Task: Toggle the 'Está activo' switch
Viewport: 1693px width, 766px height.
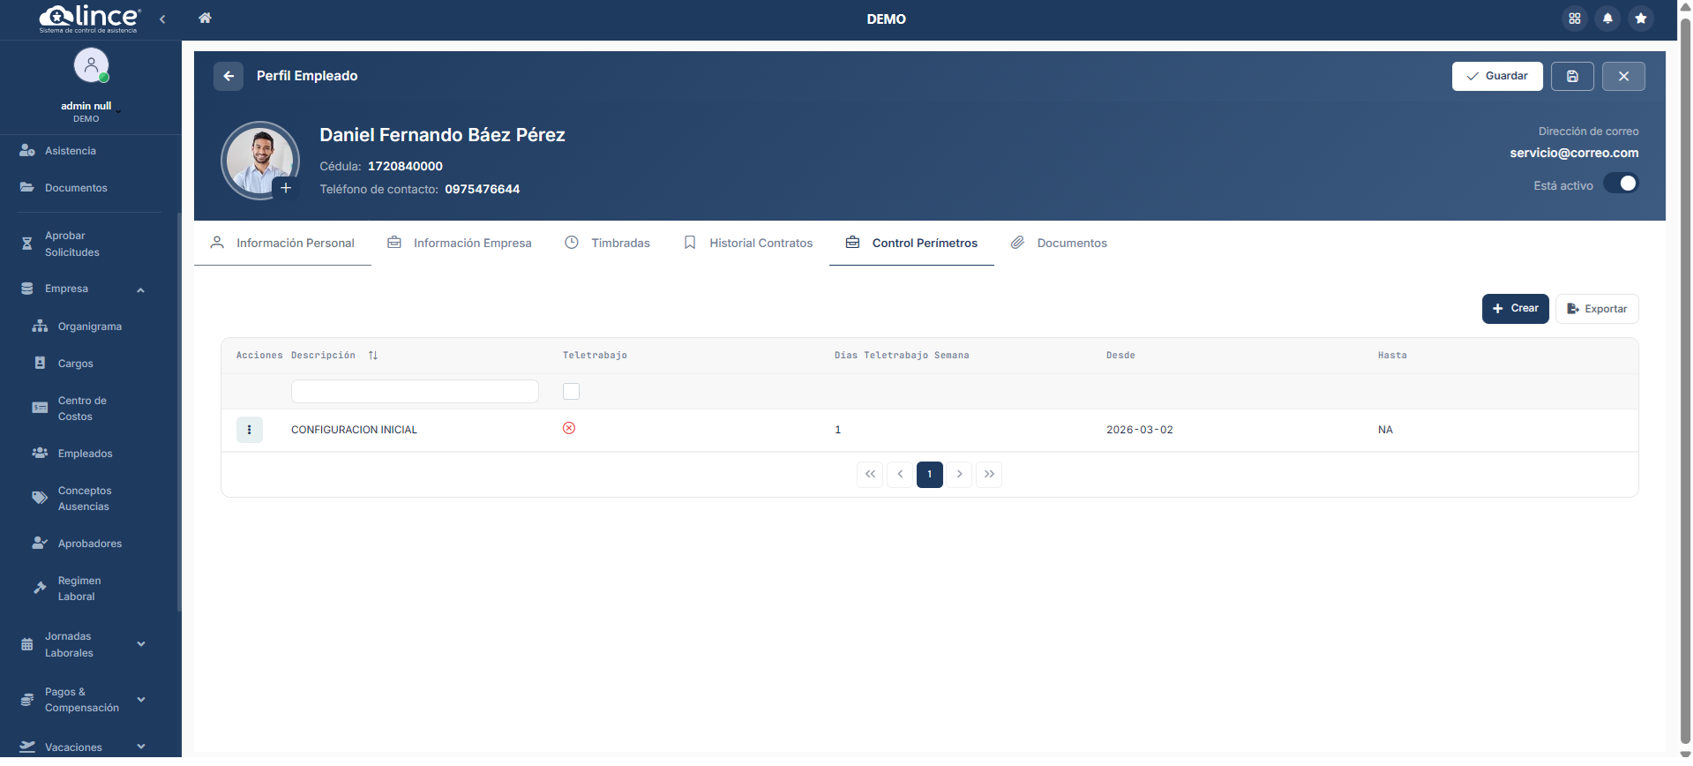Action: (1621, 184)
